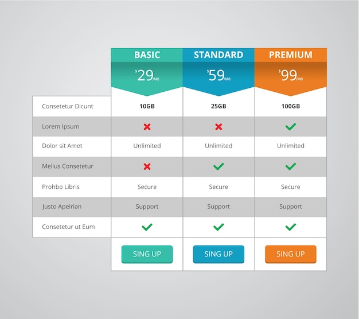Screen dimensions: 359x319
Task: Click the green check for Standard Melius Consetetur
Action: [x=218, y=166]
